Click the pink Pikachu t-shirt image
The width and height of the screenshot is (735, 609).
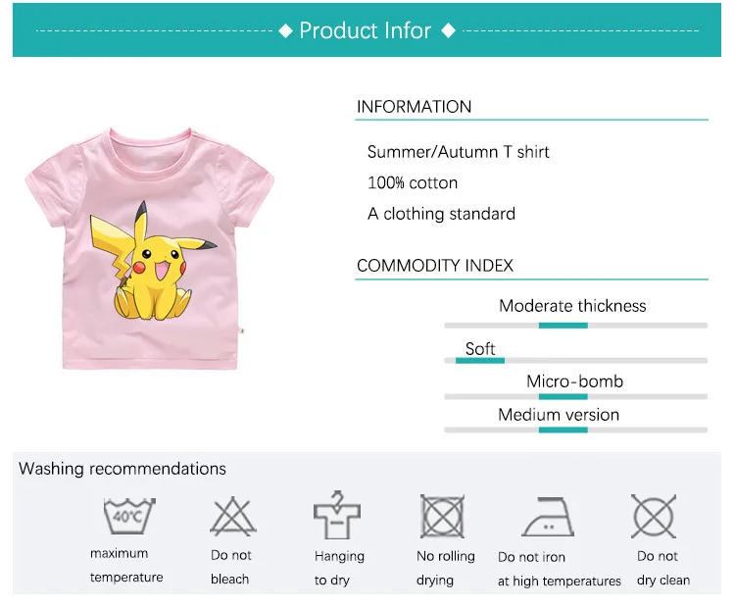150,249
